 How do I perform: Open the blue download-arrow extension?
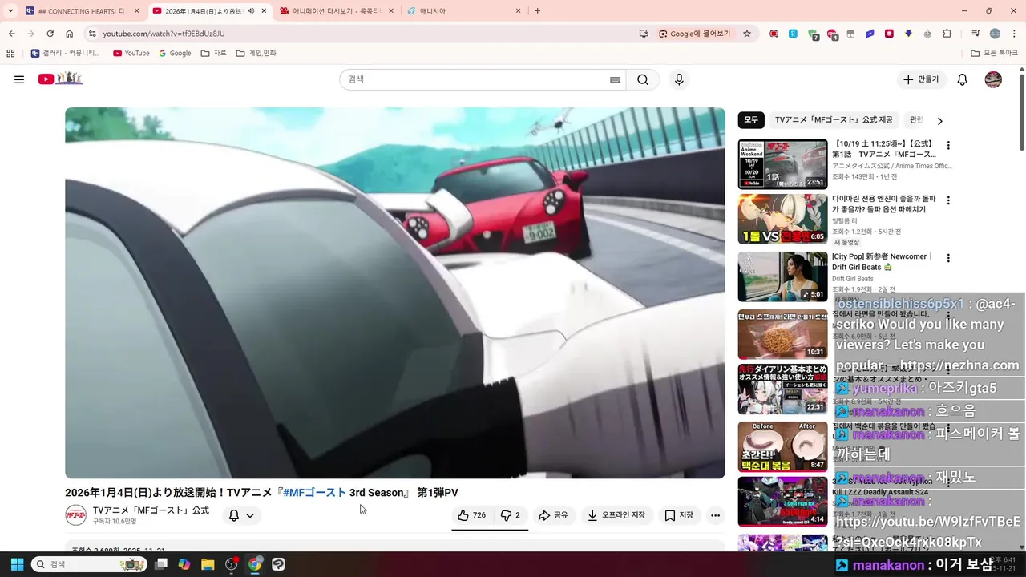click(x=908, y=34)
